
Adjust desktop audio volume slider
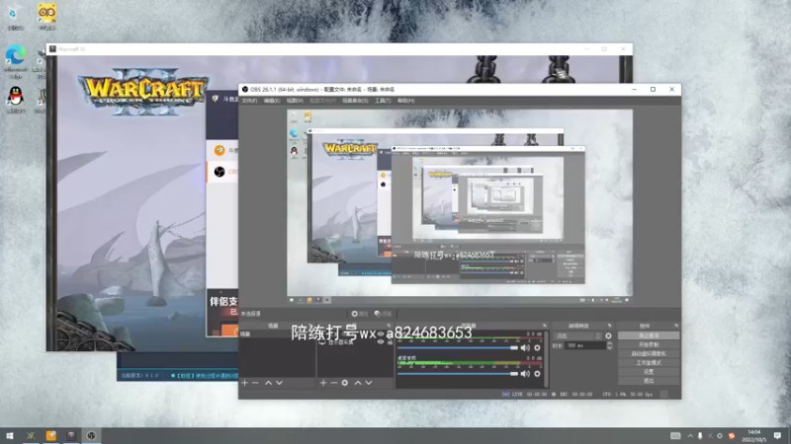(458, 374)
